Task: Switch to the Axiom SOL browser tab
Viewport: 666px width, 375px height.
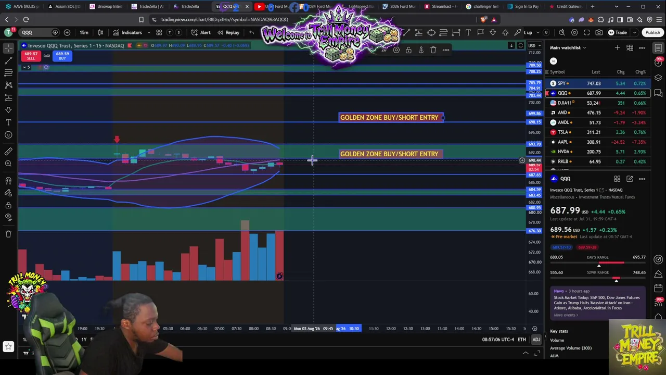Action: [65, 6]
